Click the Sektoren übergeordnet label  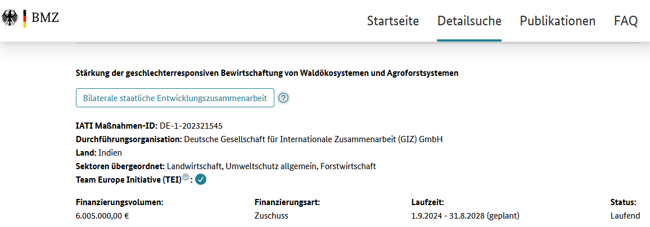point(120,166)
